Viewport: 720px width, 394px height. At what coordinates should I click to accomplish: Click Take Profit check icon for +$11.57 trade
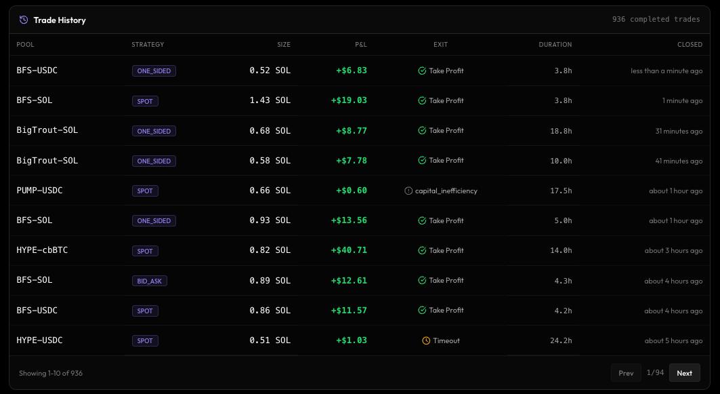point(422,311)
